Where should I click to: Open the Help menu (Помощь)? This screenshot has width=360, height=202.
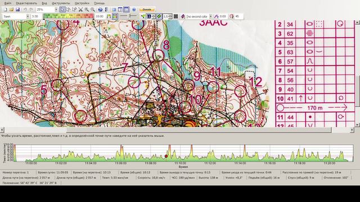pyautogui.click(x=100, y=3)
